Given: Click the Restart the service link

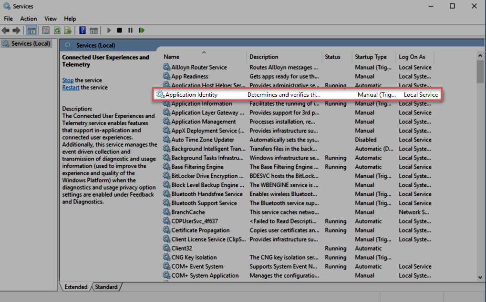Looking at the screenshot, I should (x=71, y=87).
